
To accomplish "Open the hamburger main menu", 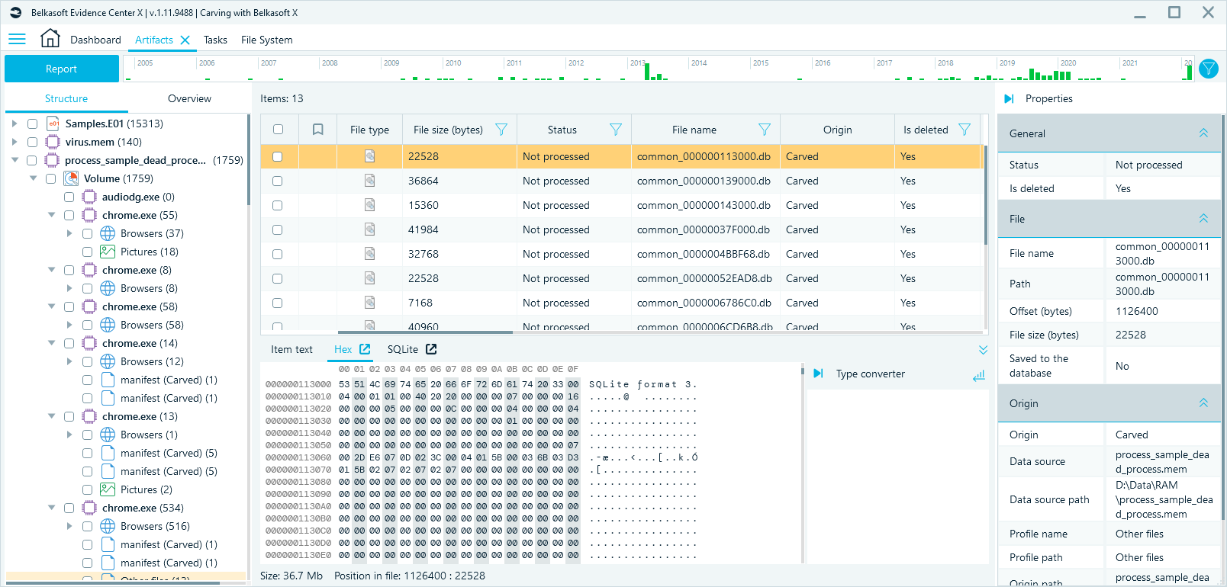I will tap(17, 39).
